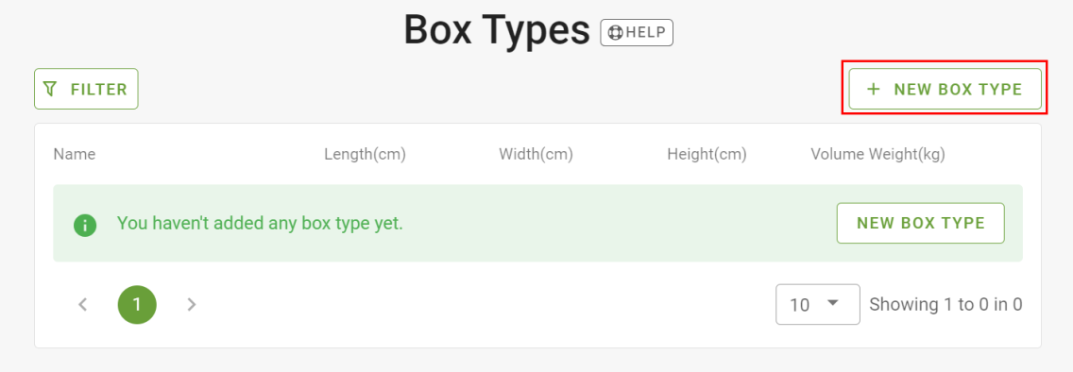Sort by the Width(cm) column header
The height and width of the screenshot is (372, 1073).
[x=536, y=155]
